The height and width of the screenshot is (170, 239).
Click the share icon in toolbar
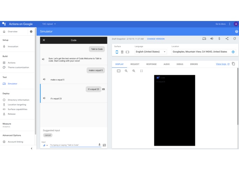pos(227,39)
